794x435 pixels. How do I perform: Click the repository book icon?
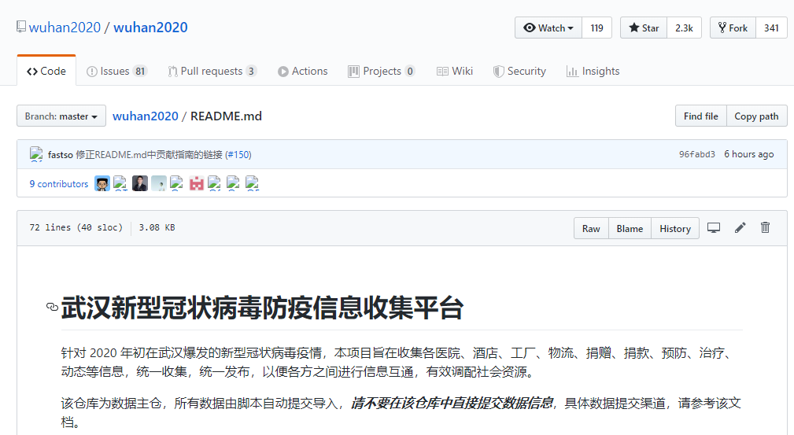coord(20,27)
